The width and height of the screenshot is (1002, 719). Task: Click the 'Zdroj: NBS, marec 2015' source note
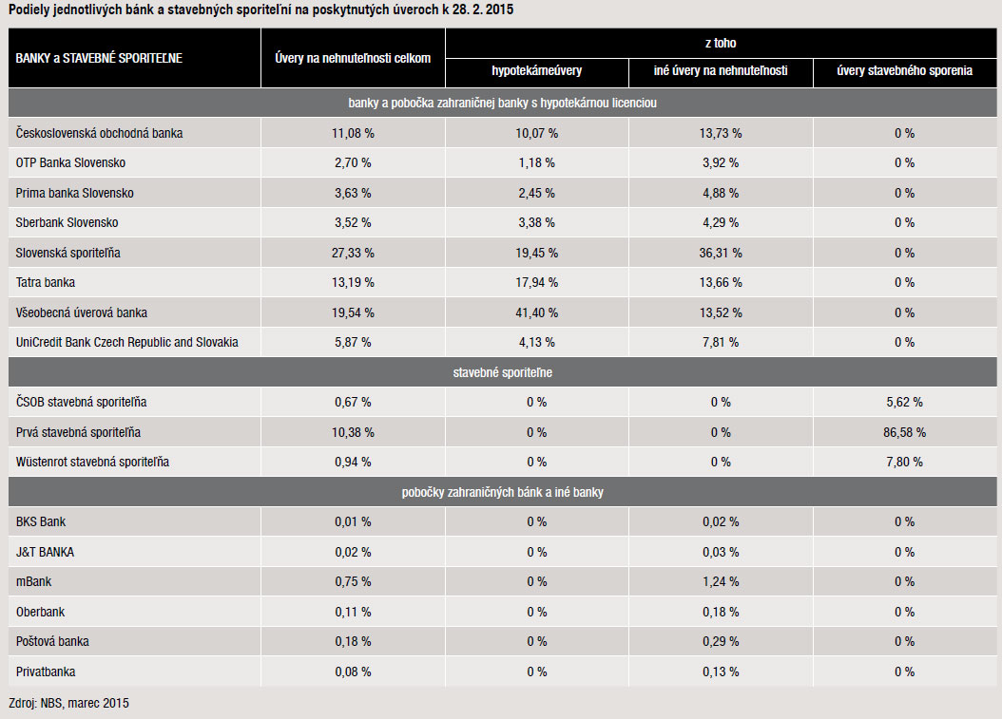click(68, 703)
